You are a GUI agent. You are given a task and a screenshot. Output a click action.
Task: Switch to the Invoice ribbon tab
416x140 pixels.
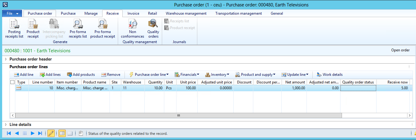point(133,13)
